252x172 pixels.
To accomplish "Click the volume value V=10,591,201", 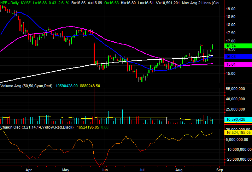I will (168, 3).
